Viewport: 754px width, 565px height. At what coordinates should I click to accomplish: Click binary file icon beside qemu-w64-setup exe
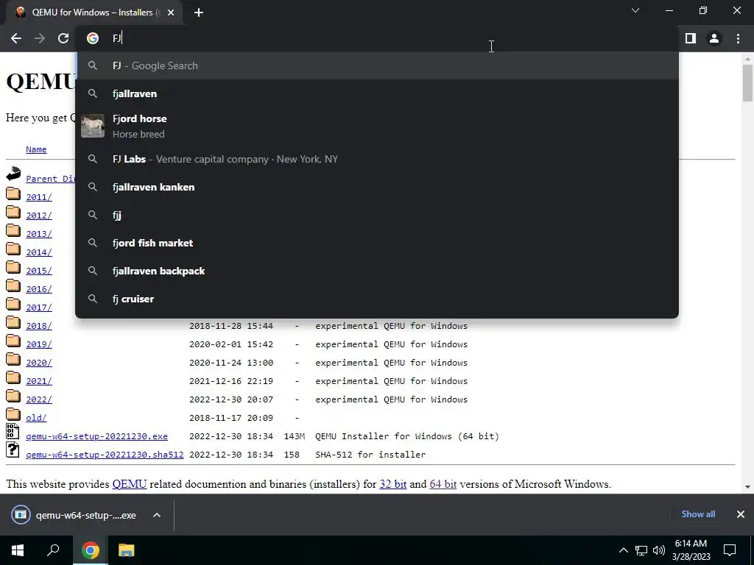tap(13, 431)
